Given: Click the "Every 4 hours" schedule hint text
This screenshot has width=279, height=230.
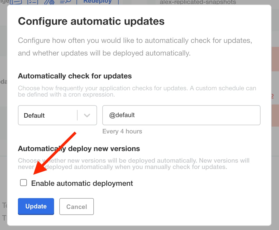Looking at the screenshot, I should pyautogui.click(x=122, y=131).
